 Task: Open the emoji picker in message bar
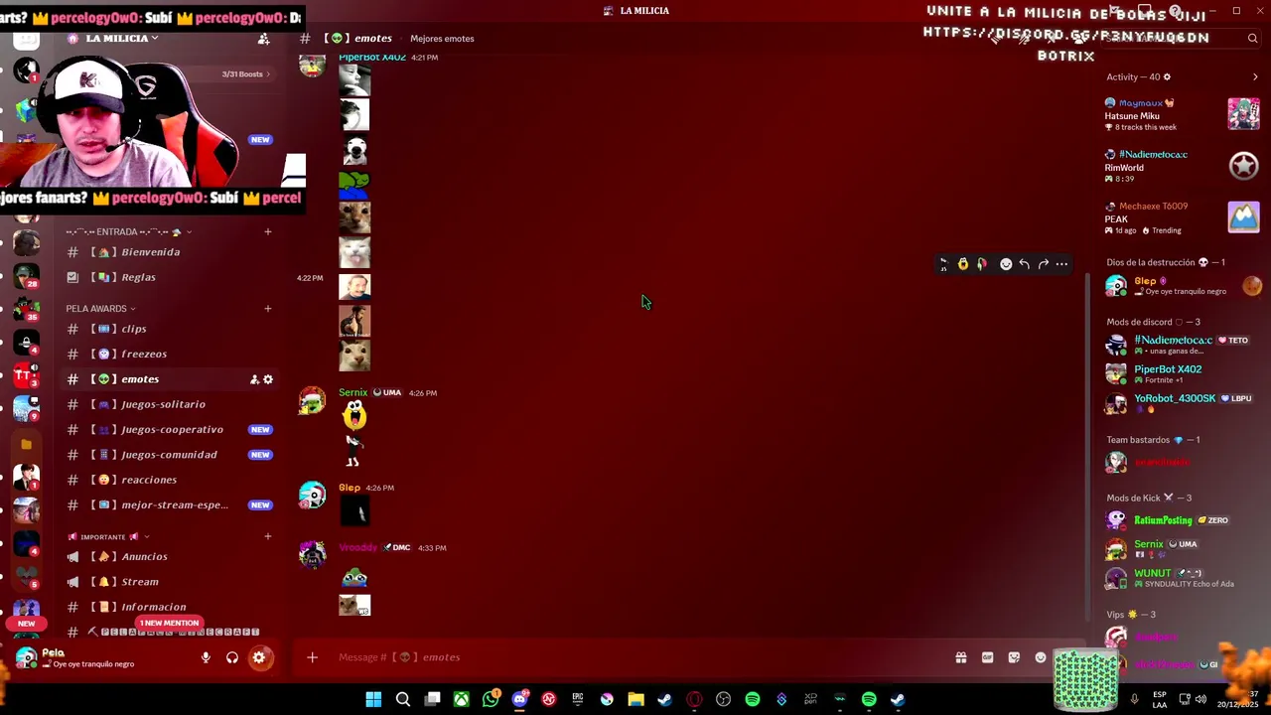1041,657
